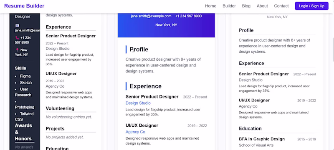Click the Awards & Honors heading
The image size is (334, 150).
[23, 132]
